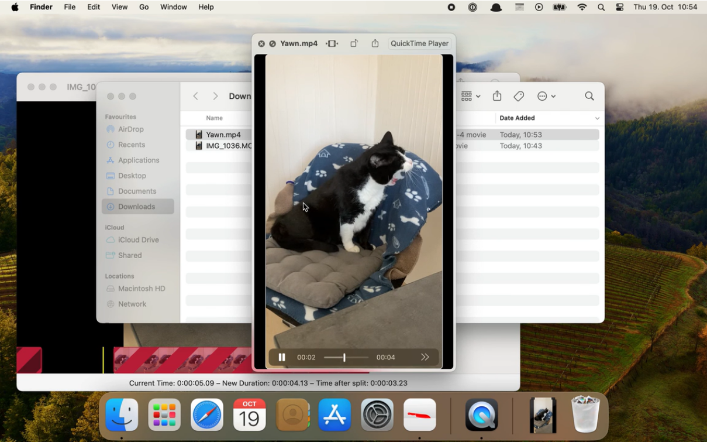Open the Trash from the Dock
This screenshot has height=442, width=707.
click(585, 414)
